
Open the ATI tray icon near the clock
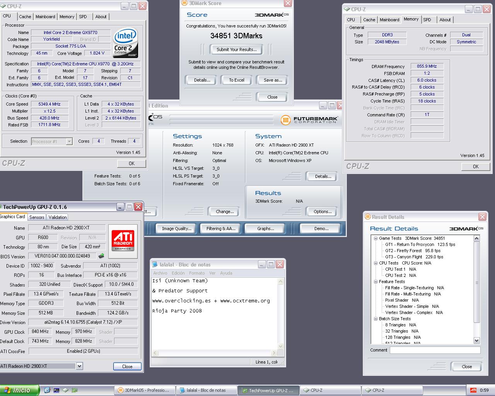(473, 390)
